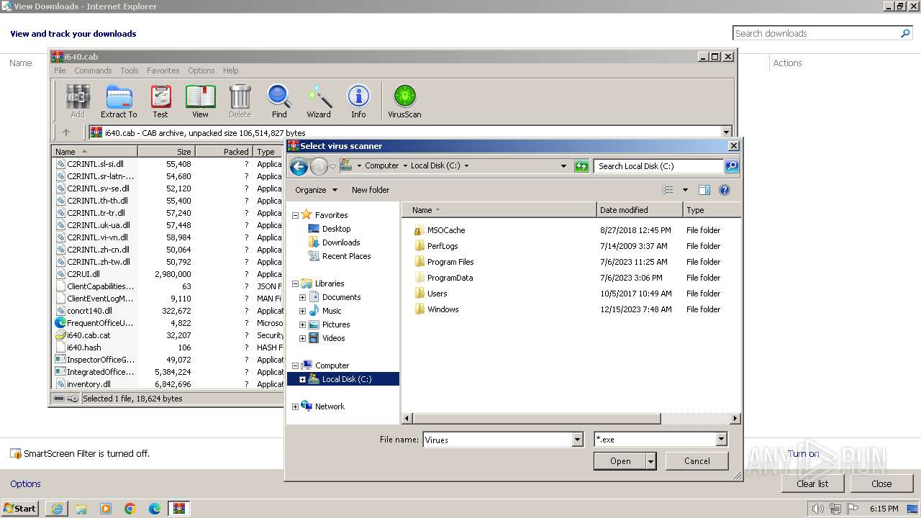This screenshot has height=518, width=921.
Task: Open File Explorer from the taskbar
Action: tap(81, 509)
